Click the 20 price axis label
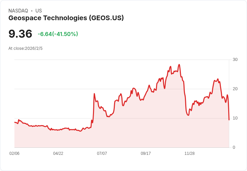 click(235, 89)
